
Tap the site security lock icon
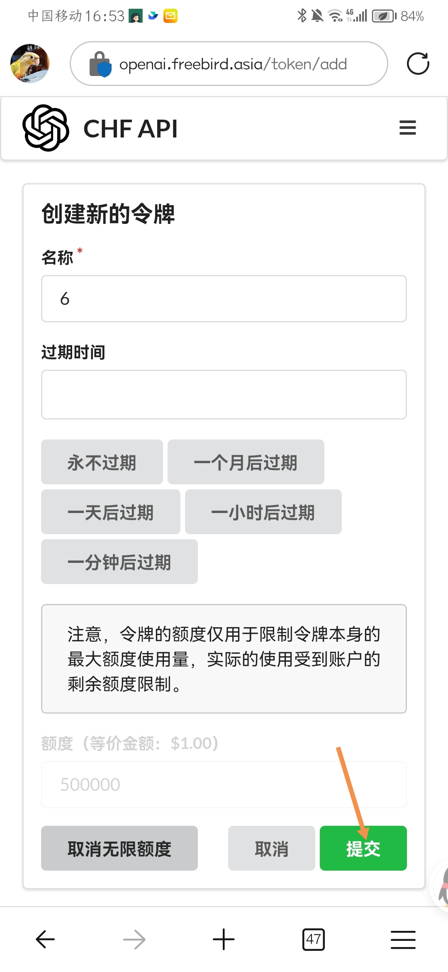point(100,64)
